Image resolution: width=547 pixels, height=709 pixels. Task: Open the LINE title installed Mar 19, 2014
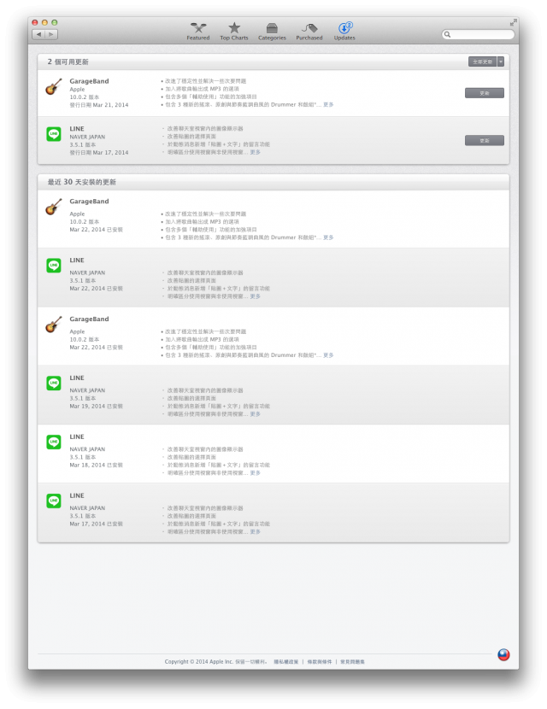coord(77,378)
